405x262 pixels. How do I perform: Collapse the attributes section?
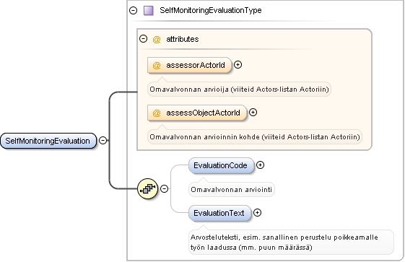click(144, 39)
